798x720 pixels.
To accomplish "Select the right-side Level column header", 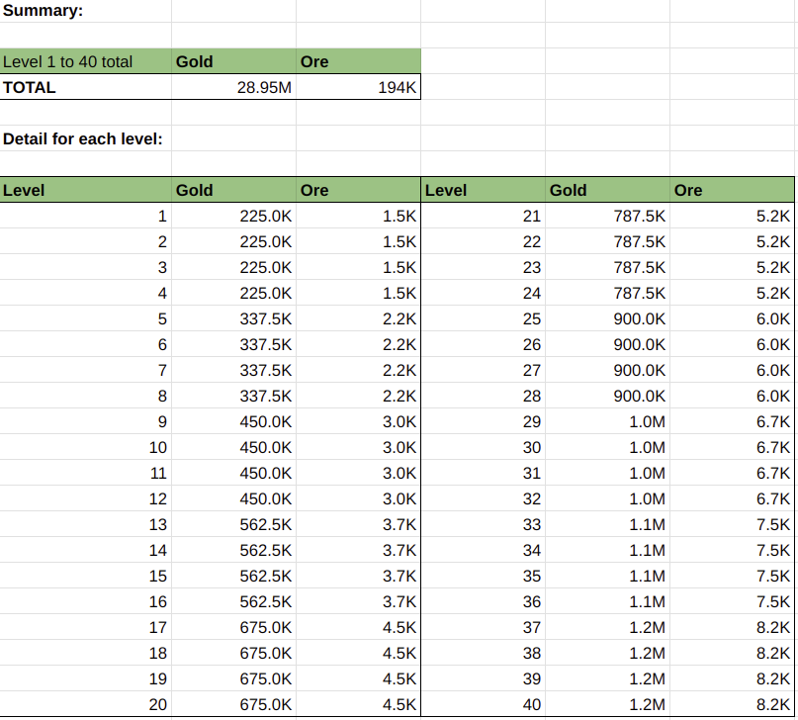I will tap(483, 190).
